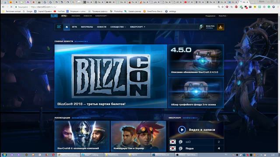
Task: Open НОВОСТИ in the top Blizzard bar
Action: (87, 16)
